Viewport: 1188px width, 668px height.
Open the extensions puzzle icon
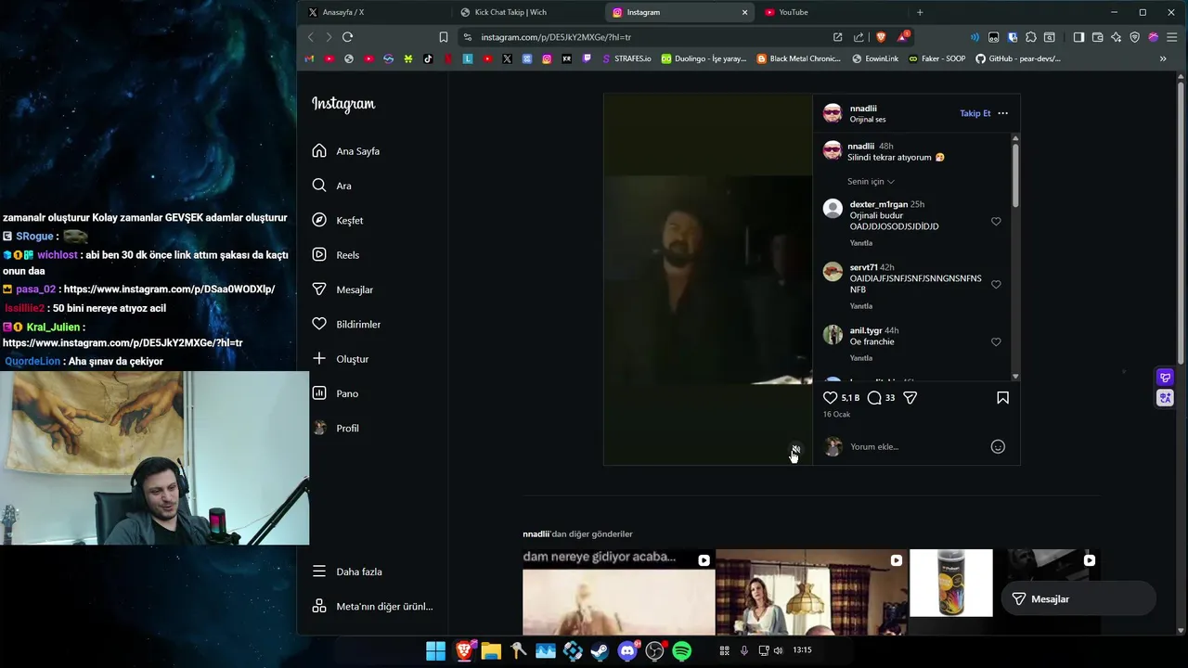tap(1031, 37)
